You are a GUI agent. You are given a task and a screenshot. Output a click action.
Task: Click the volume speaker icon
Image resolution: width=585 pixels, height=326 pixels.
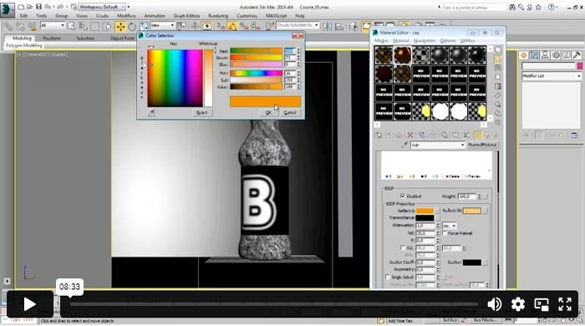495,304
